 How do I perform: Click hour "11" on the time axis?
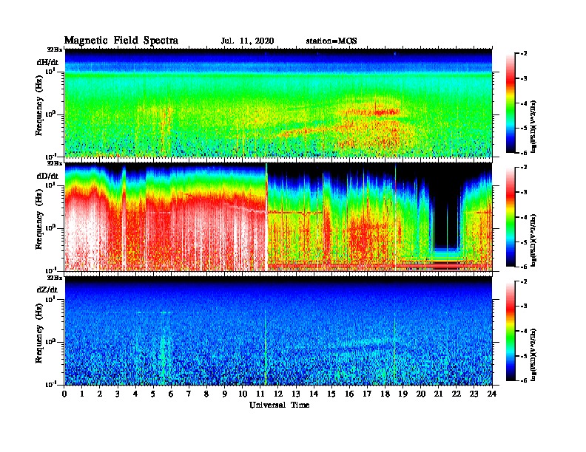click(260, 394)
